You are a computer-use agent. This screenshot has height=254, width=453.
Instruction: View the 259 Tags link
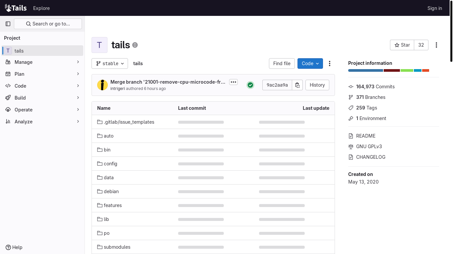tap(366, 108)
